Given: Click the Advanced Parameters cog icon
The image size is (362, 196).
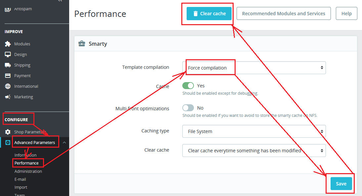Looking at the screenshot, I should coord(8,142).
